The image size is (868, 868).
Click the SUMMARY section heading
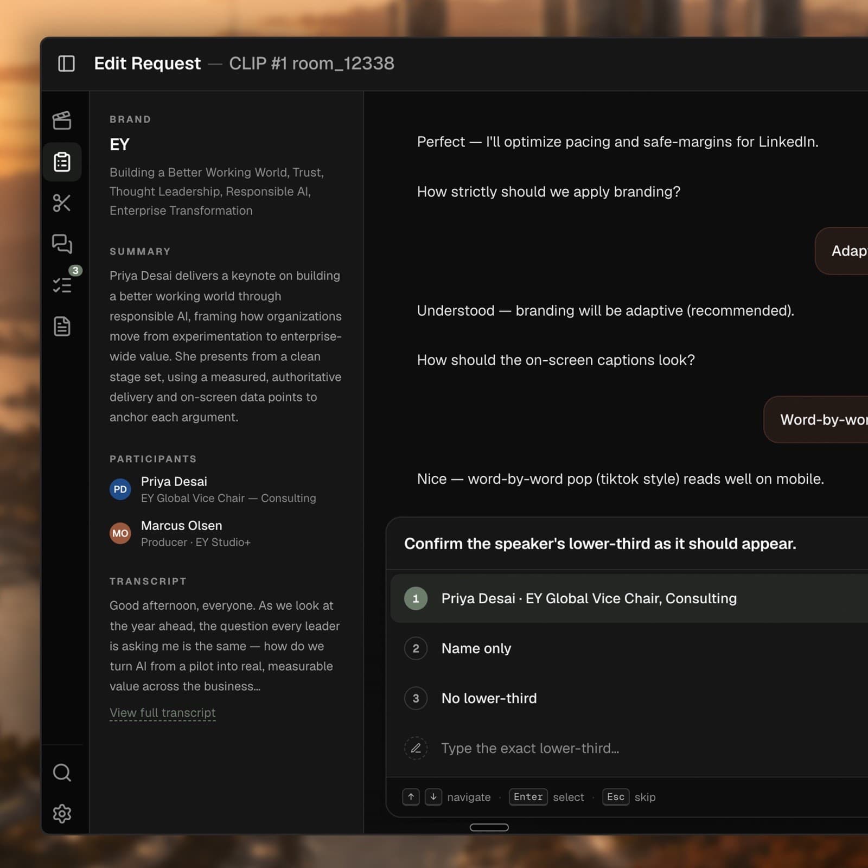click(x=140, y=251)
